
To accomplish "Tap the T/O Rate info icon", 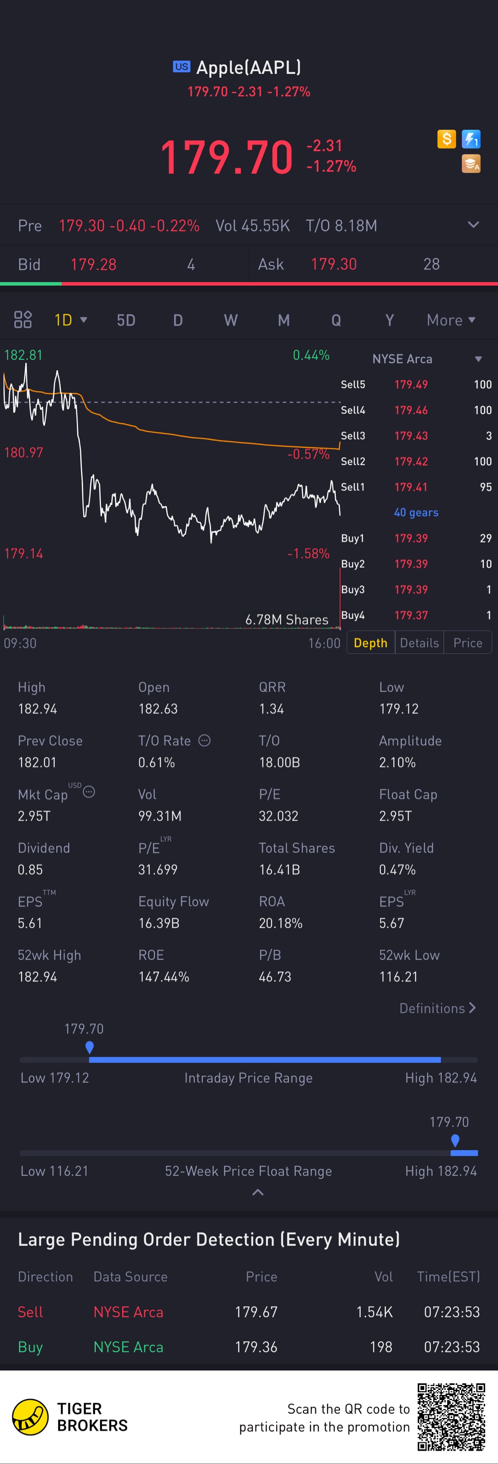I will click(x=205, y=740).
